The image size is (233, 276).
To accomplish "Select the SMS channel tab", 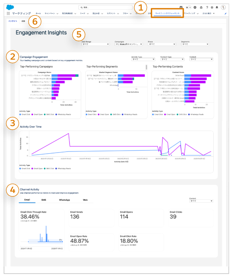I will pyautogui.click(x=44, y=200).
